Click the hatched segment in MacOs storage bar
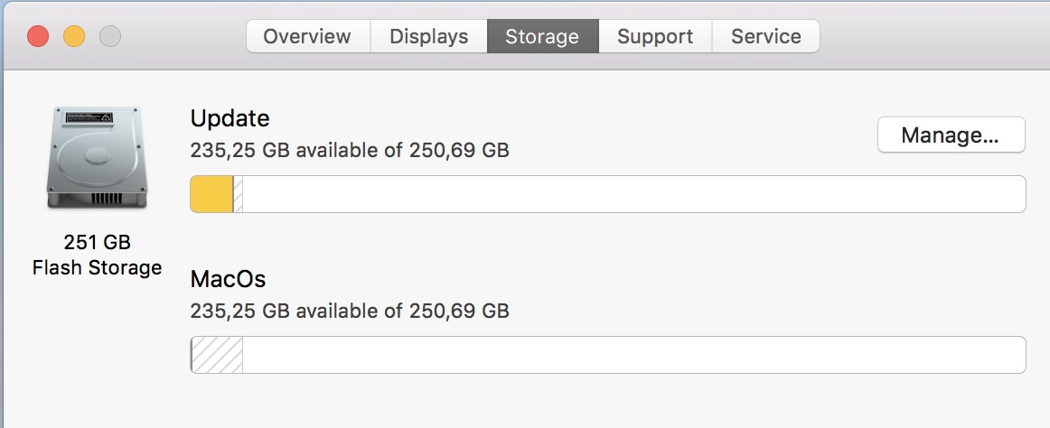Viewport: 1050px width, 428px height. (218, 355)
